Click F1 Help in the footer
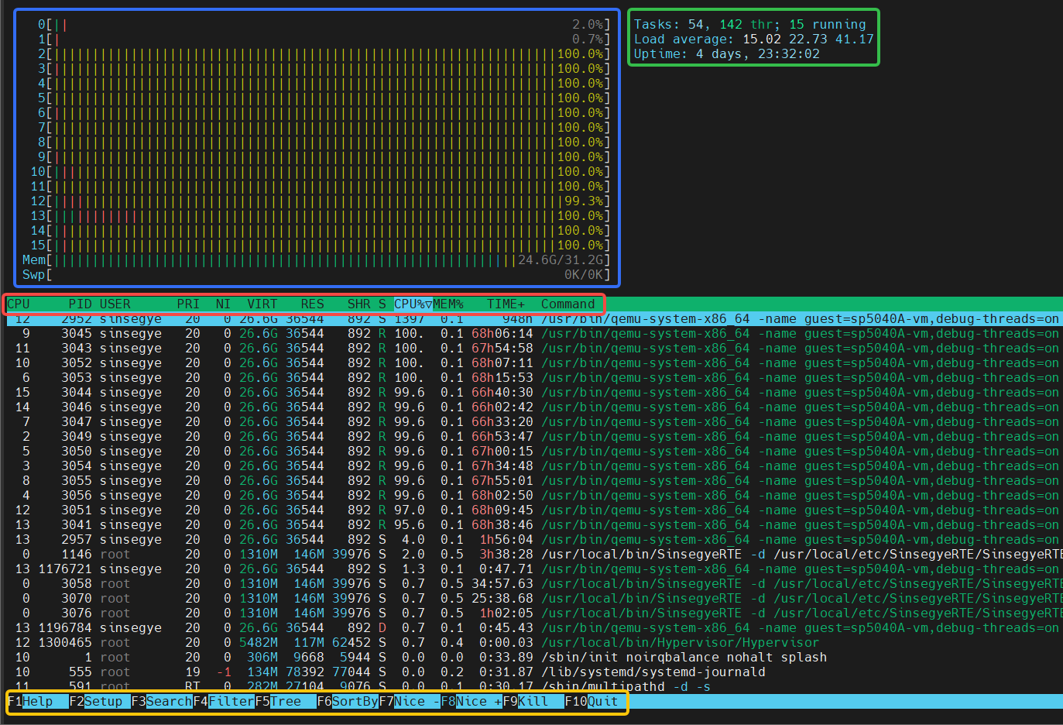This screenshot has height=725, width=1063. (x=37, y=702)
